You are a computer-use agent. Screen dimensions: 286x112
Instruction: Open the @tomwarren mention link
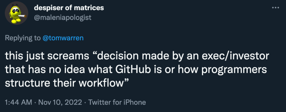click(63, 38)
